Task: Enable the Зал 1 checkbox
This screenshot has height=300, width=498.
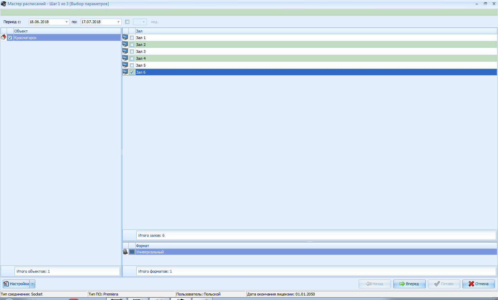Action: point(132,38)
